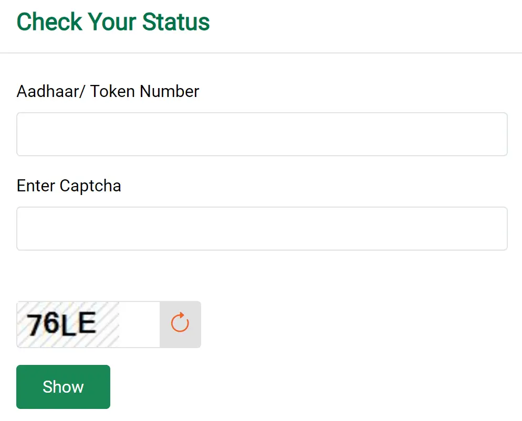The width and height of the screenshot is (522, 421).
Task: Focus the Enter Captcha text box
Action: [262, 229]
